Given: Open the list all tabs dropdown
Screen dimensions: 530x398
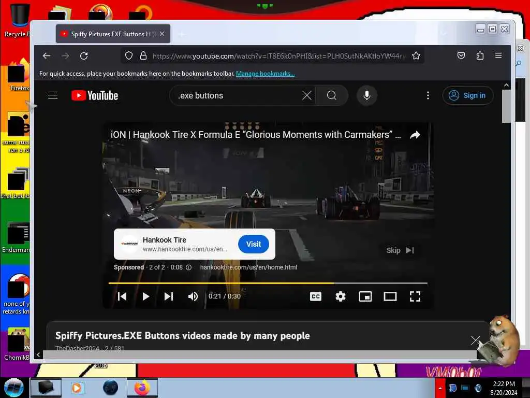Looking at the screenshot, I should (444, 33).
